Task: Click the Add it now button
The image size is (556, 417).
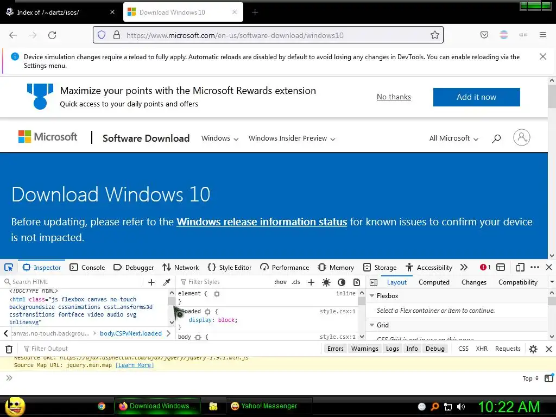Action: (476, 97)
